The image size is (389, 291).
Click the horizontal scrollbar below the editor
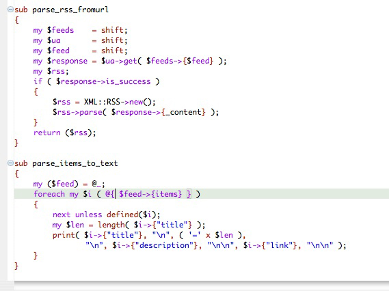click(202, 286)
